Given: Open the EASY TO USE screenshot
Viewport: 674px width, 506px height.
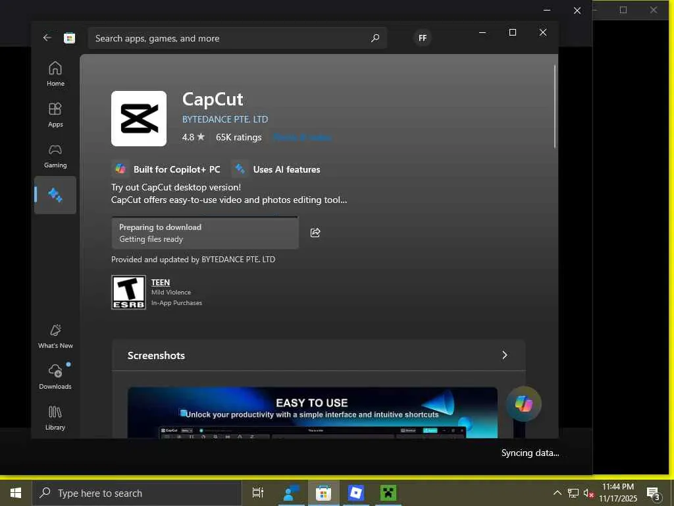Looking at the screenshot, I should click(313, 412).
